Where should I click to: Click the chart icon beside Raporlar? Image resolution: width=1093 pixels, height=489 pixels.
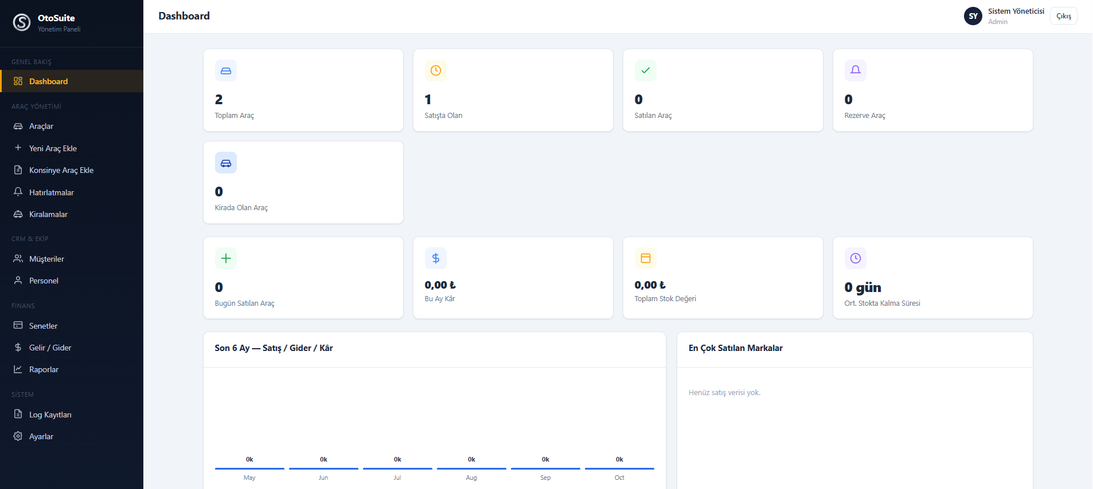point(18,369)
